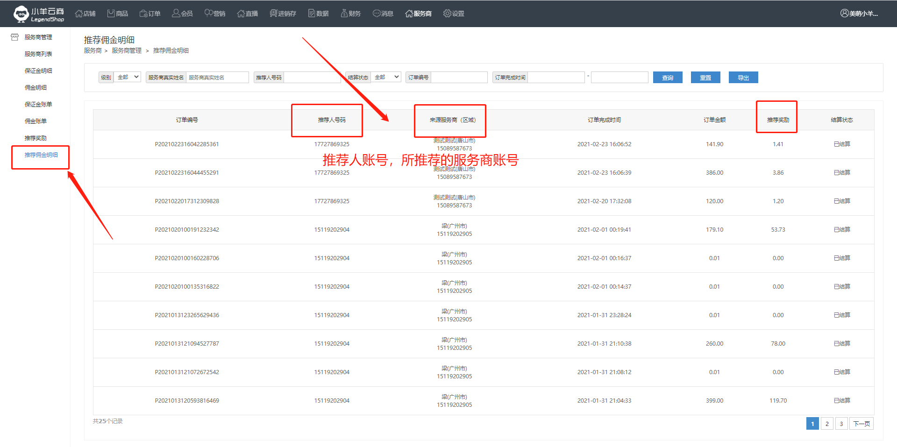Open the 数据 data section icon

tap(312, 14)
